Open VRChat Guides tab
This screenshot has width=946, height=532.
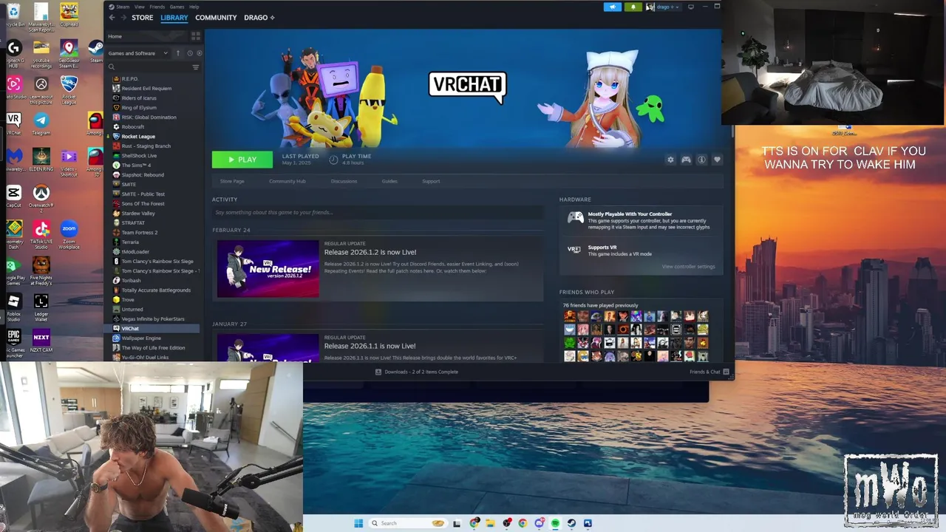coord(389,181)
